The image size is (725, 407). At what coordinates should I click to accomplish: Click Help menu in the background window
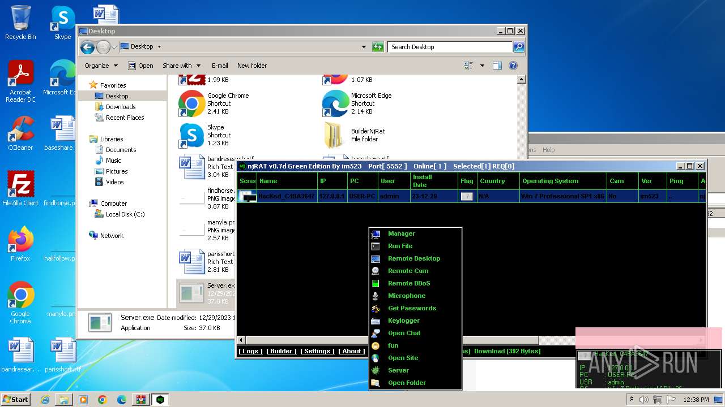click(548, 150)
